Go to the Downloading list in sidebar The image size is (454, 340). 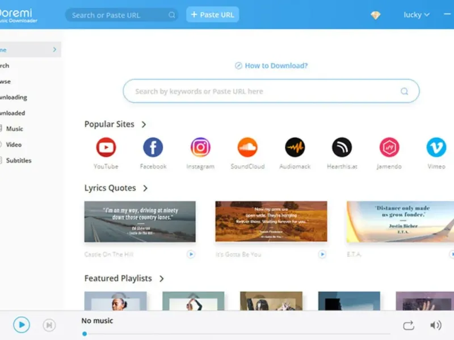pos(14,97)
